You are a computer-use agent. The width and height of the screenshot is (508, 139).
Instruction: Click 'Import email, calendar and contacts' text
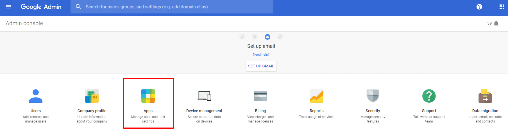click(485, 119)
